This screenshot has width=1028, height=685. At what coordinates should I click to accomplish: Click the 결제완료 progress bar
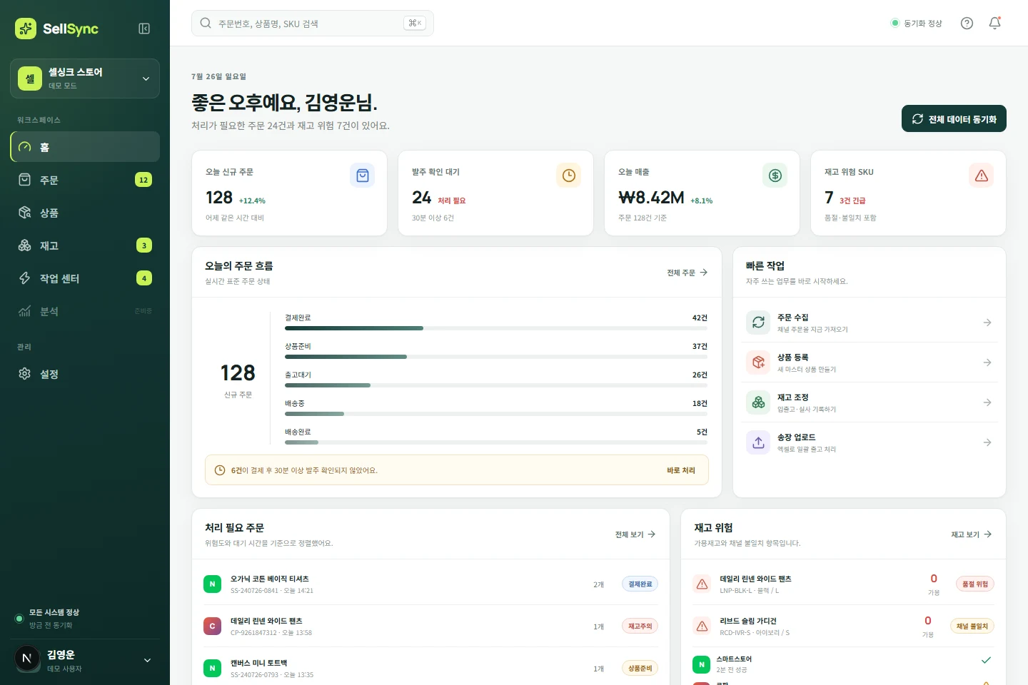tap(496, 328)
